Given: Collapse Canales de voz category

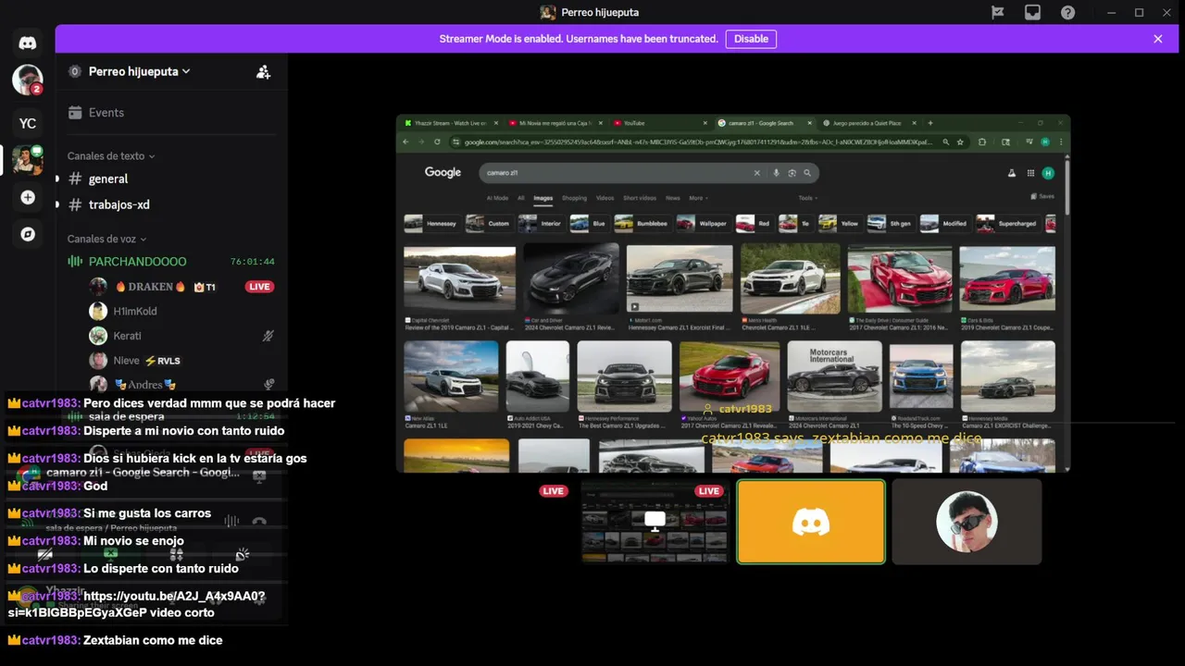Looking at the screenshot, I should [x=106, y=239].
